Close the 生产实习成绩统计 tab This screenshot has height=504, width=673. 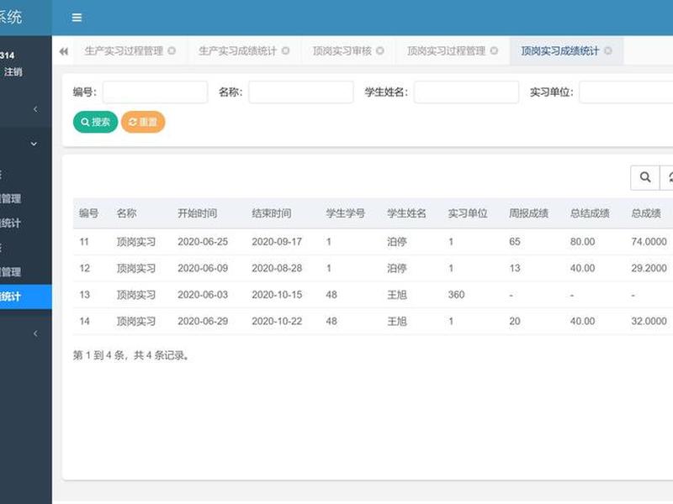tap(285, 50)
